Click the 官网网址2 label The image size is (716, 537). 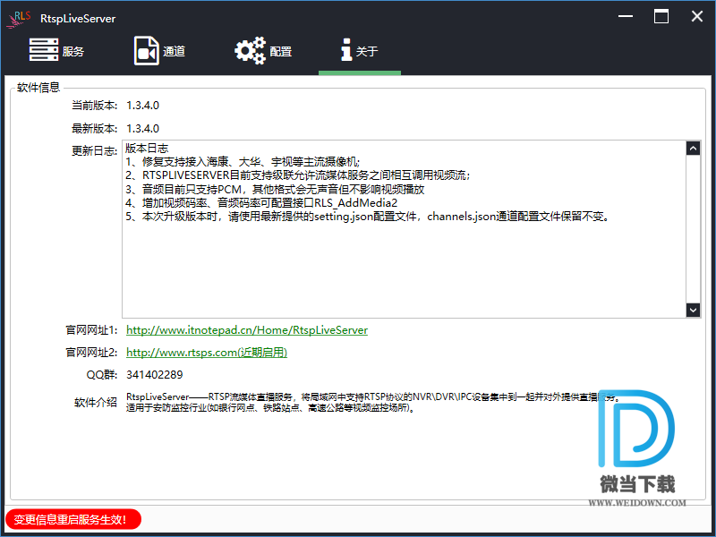pos(92,353)
